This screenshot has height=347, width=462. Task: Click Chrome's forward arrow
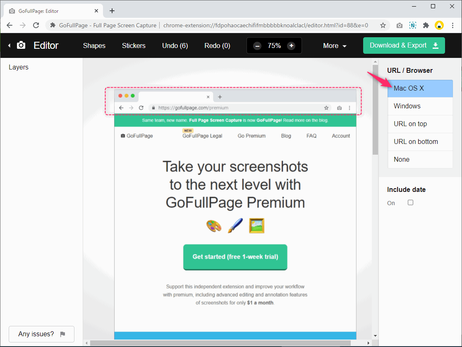23,25
